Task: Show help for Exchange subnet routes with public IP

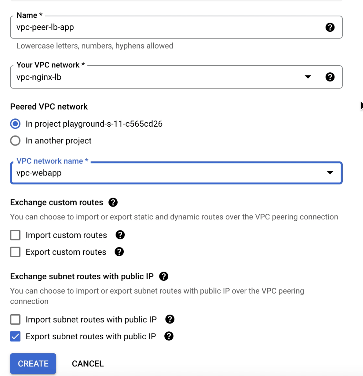Action: pyautogui.click(x=164, y=276)
